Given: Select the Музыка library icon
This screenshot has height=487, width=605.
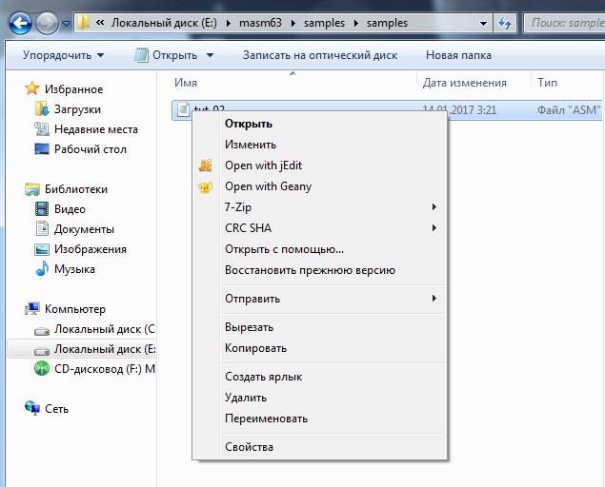Looking at the screenshot, I should coord(42,269).
